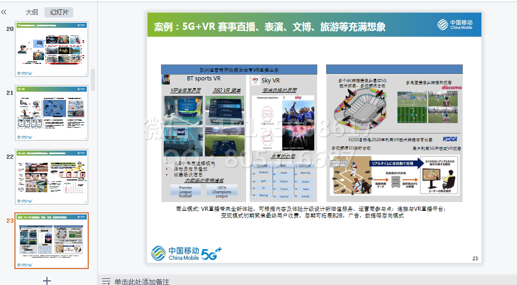Collapse the slide panel with double chevron
This screenshot has width=517, height=285.
[4, 12]
